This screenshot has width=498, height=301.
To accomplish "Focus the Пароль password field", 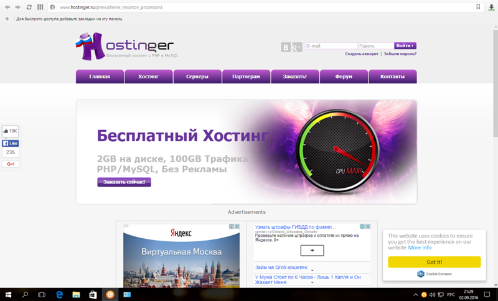I will pos(376,46).
